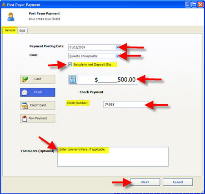The height and width of the screenshot is (194, 205).
Task: Click the envelope icon on Check button
Action: pos(25,92)
